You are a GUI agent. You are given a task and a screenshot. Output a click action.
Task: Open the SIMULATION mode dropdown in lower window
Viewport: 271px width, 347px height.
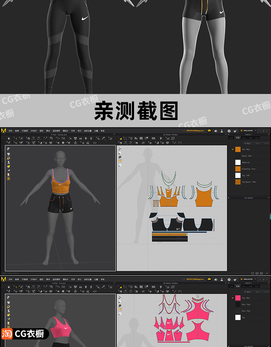249,279
